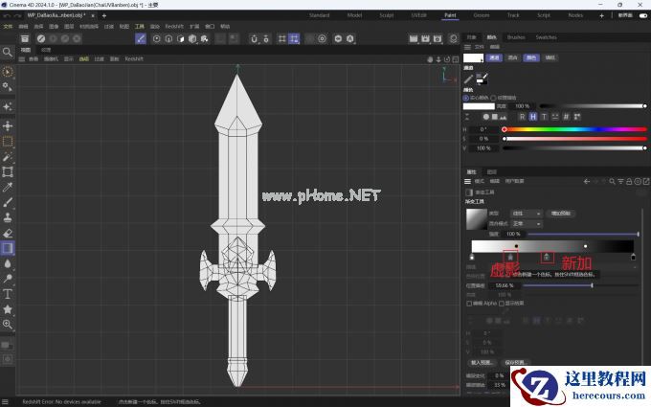The height and width of the screenshot is (407, 651).
Task: Click the back arrow in attributes panel
Action: 587,182
